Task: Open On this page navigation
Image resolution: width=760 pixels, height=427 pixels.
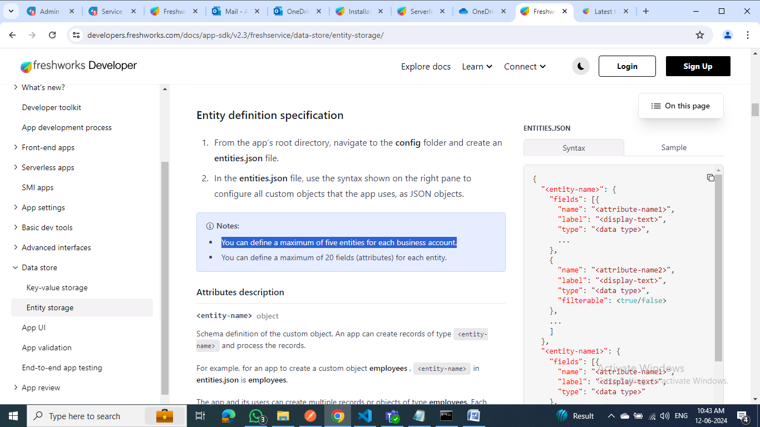Action: coord(681,106)
